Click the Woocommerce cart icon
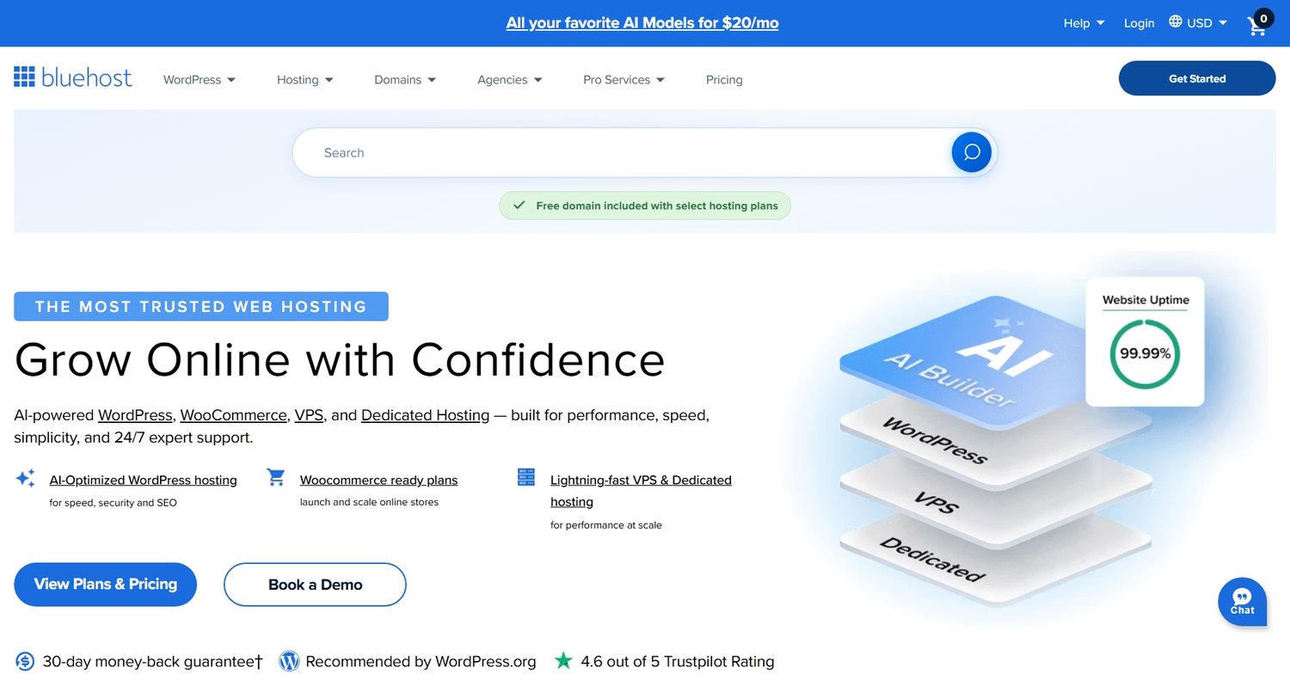The height and width of the screenshot is (698, 1290). (275, 477)
